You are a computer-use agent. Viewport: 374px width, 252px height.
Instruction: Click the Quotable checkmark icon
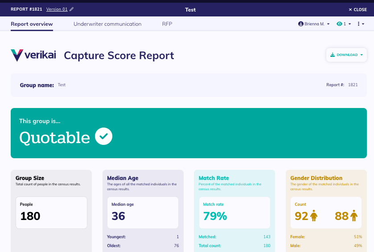tap(103, 136)
